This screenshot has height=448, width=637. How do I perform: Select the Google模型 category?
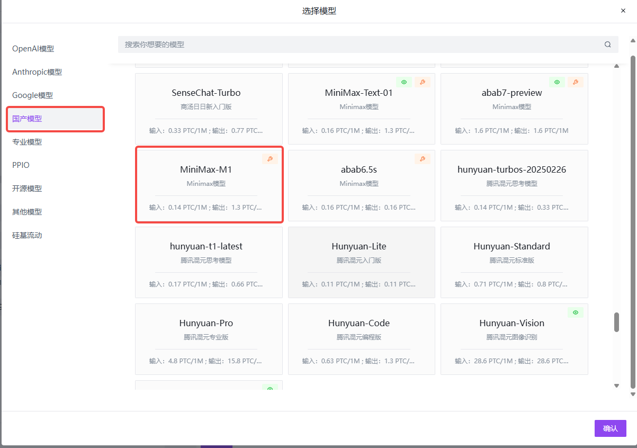pos(32,95)
